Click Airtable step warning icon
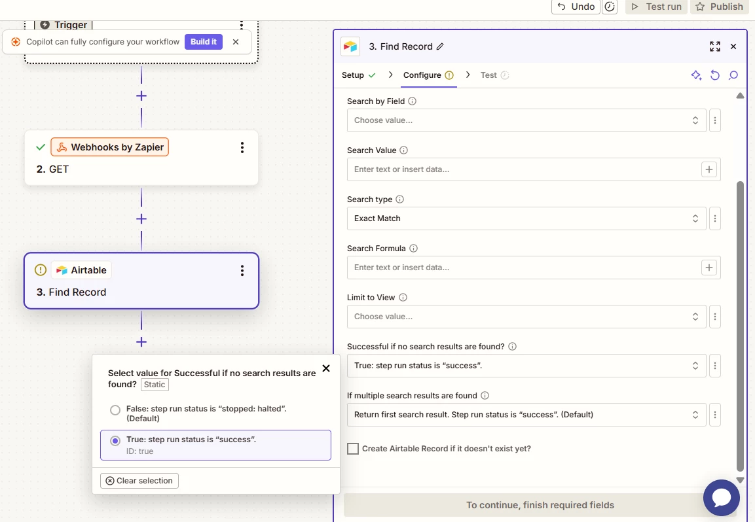The height and width of the screenshot is (522, 755). 41,270
